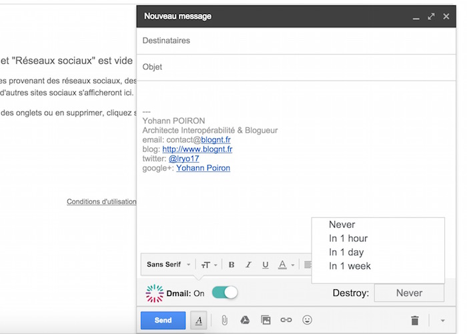467x334 pixels.
Task: Select 'In 1 week' destroy option
Action: click(350, 266)
